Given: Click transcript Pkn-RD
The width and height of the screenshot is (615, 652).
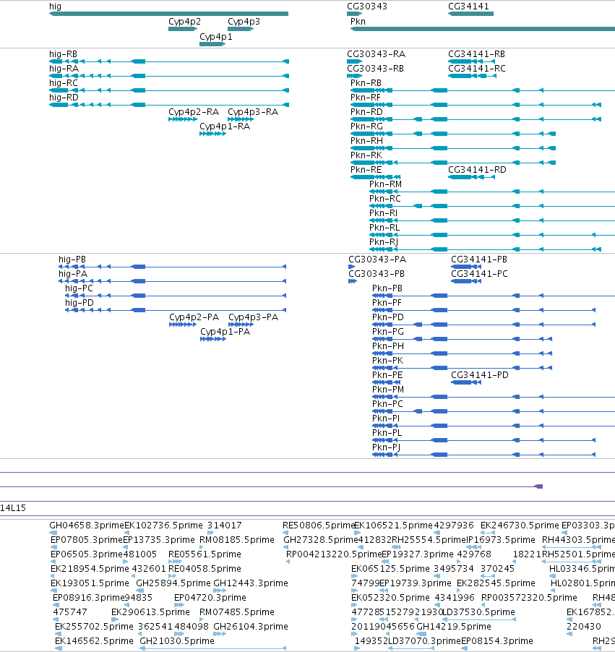Looking at the screenshot, I should pyautogui.click(x=476, y=119).
